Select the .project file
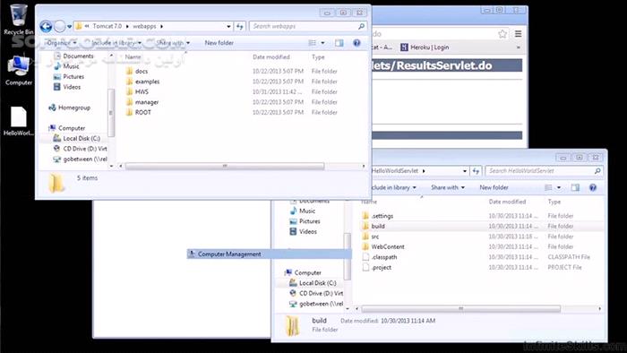Screen dimensions: 627x353 377,268
